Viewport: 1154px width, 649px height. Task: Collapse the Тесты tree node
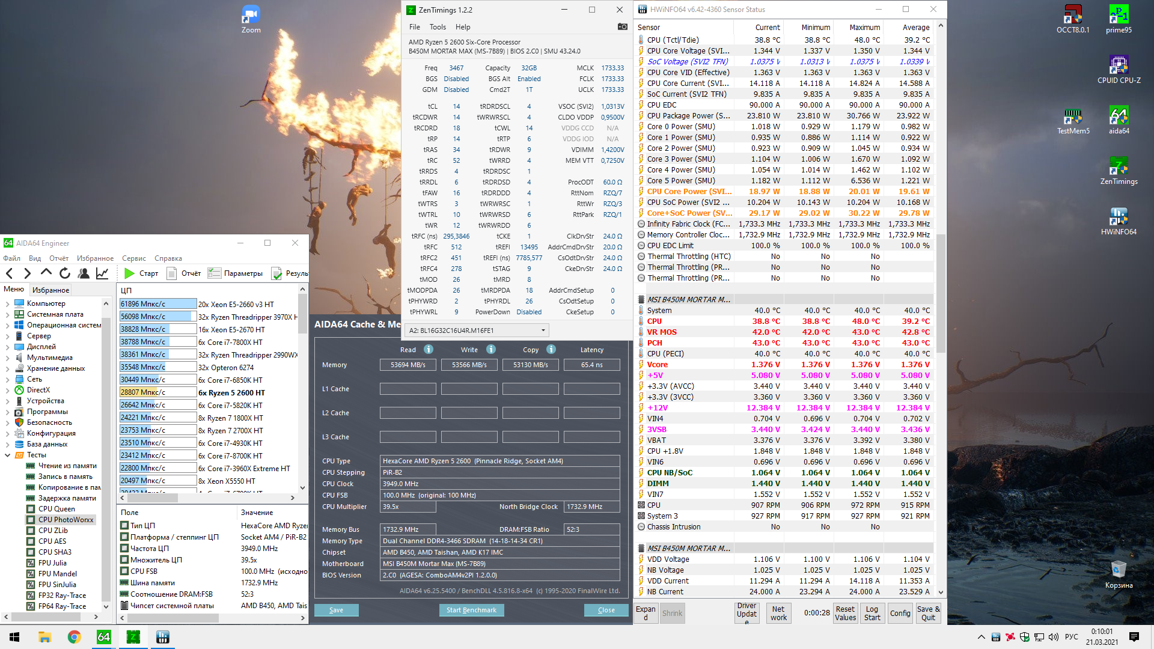(7, 455)
